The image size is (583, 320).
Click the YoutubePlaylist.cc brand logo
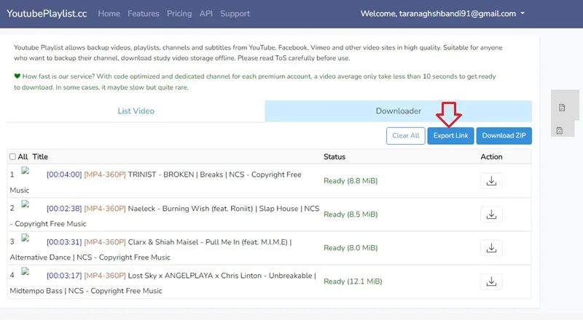(47, 14)
